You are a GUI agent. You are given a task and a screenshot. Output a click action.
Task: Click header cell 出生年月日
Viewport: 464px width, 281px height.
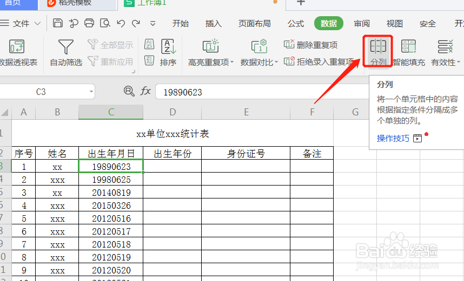[x=111, y=153]
